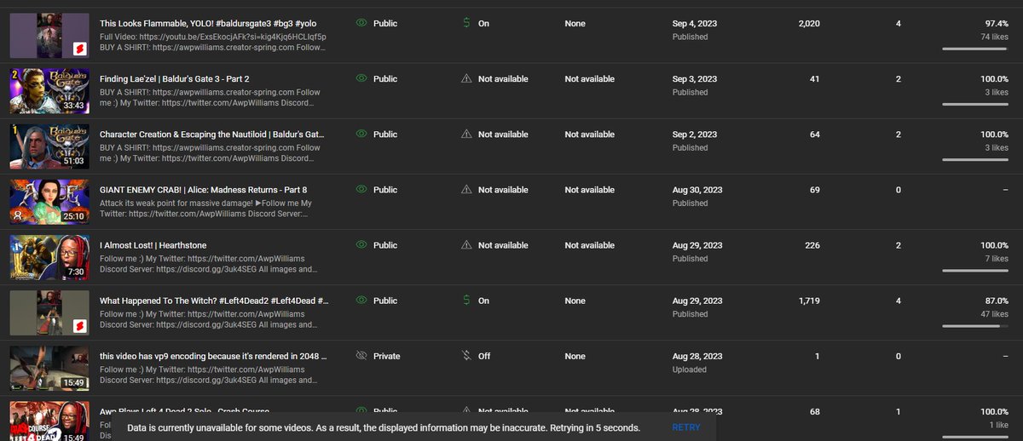The height and width of the screenshot is (441, 1023).
Task: Click the green dollar monetization icon for What Happened To The Witch?
Action: click(466, 300)
